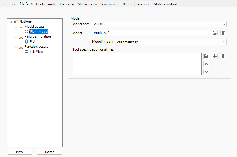This screenshot has height=157, width=237.
Task: Open the Media access tab
Action: tap(87, 4)
